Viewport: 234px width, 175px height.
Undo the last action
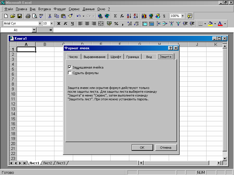click(x=79, y=16)
